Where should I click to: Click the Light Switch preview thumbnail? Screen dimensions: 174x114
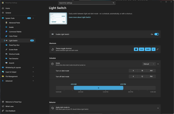(x=58, y=18)
